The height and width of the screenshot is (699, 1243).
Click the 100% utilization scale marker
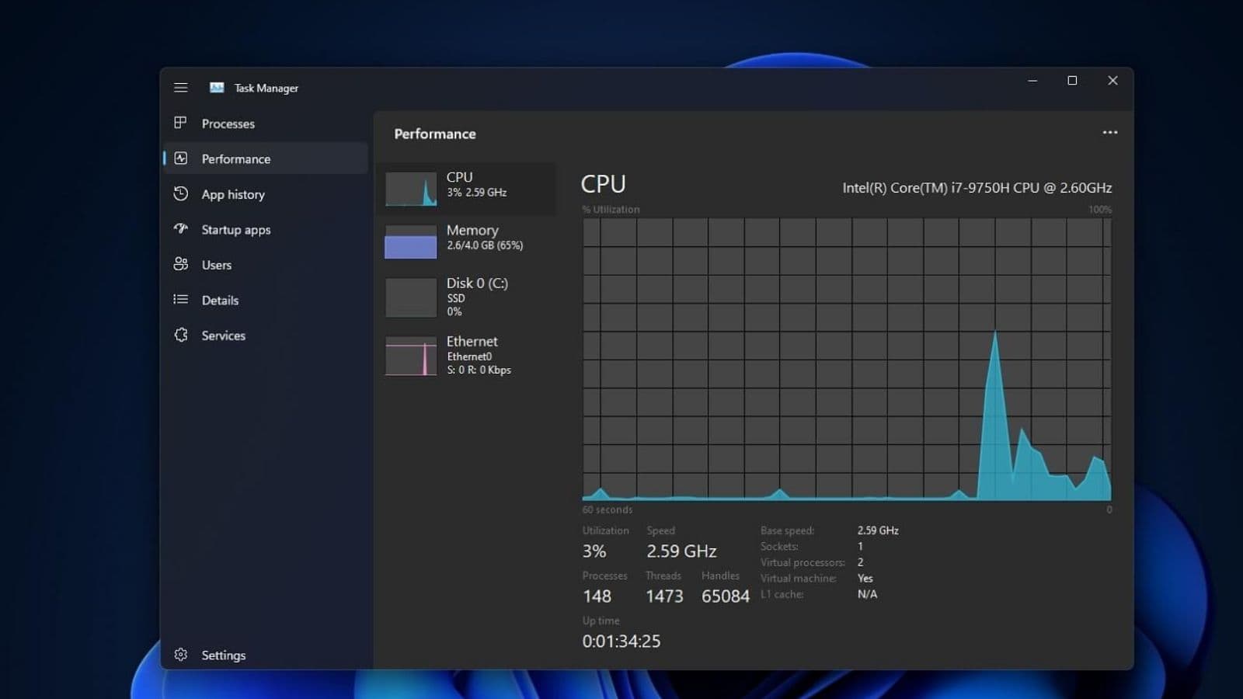point(1099,209)
